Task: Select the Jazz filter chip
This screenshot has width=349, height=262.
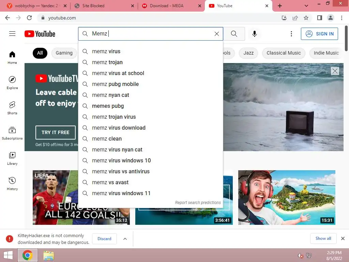Action: point(248,53)
